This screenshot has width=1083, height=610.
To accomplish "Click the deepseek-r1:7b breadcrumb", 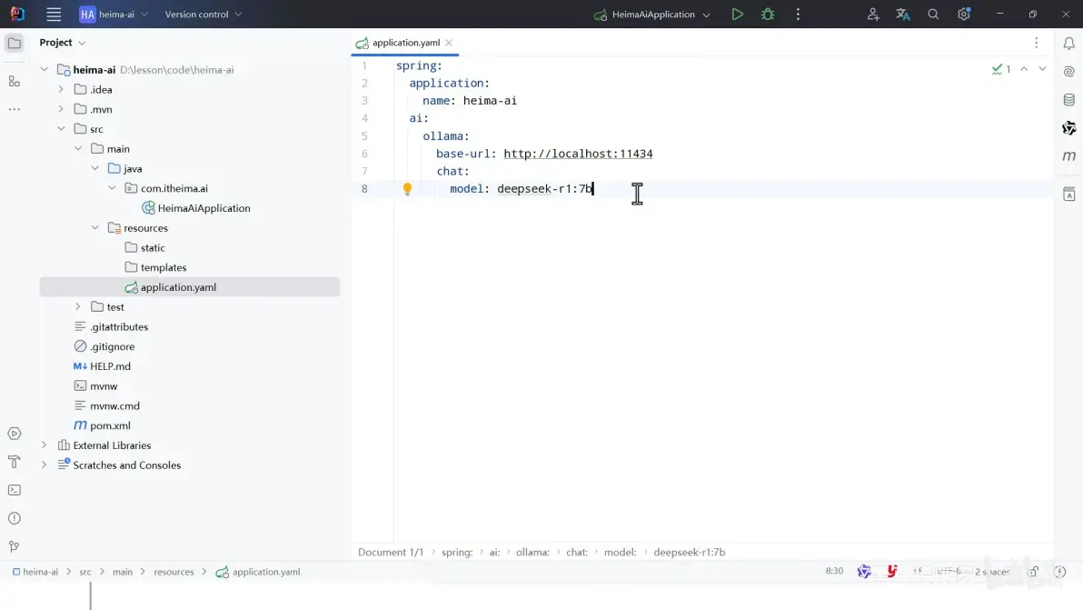I will (689, 552).
